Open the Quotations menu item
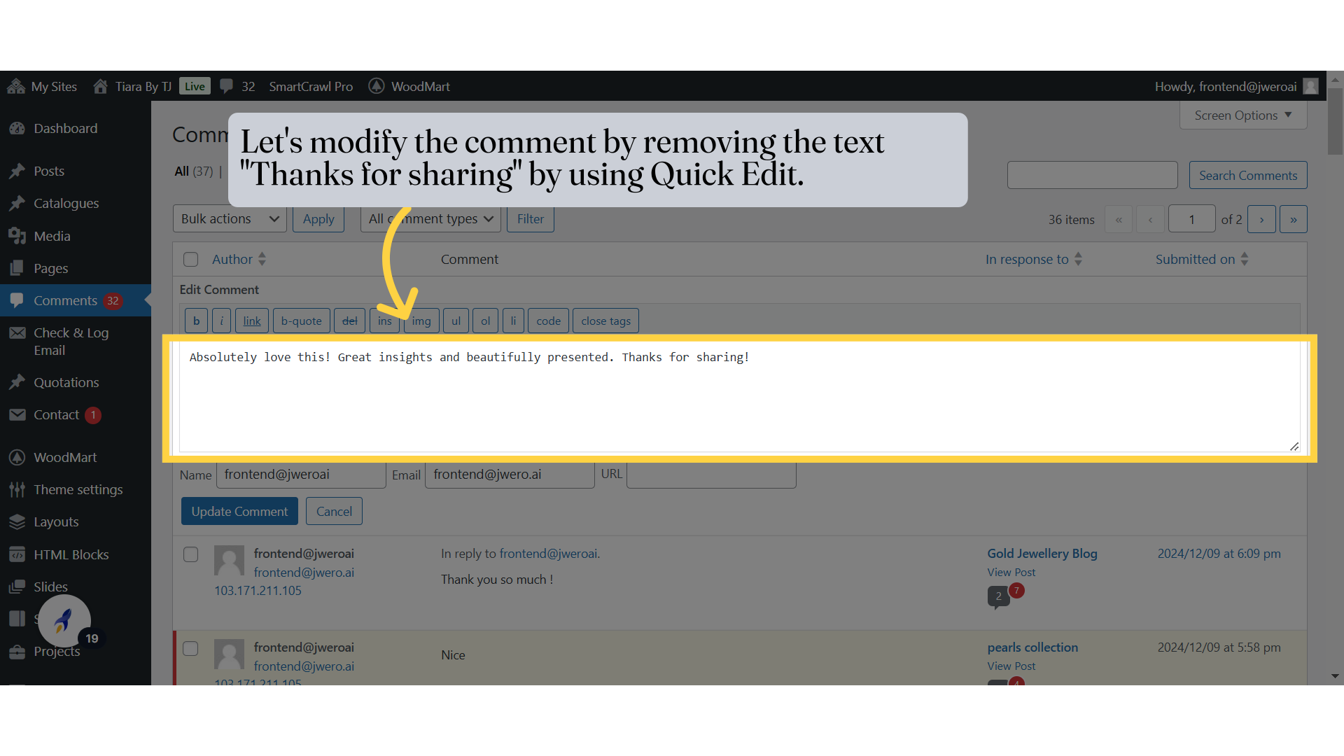Image resolution: width=1344 pixels, height=756 pixels. pos(66,383)
